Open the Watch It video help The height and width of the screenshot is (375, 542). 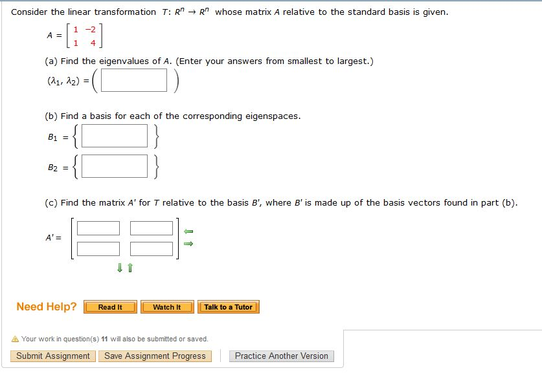click(166, 307)
